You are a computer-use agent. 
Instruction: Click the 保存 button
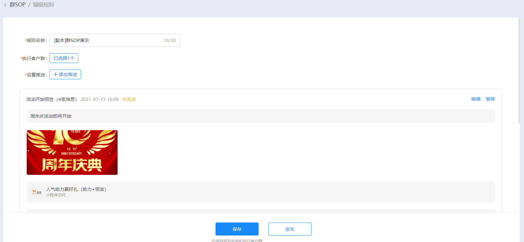pyautogui.click(x=237, y=229)
